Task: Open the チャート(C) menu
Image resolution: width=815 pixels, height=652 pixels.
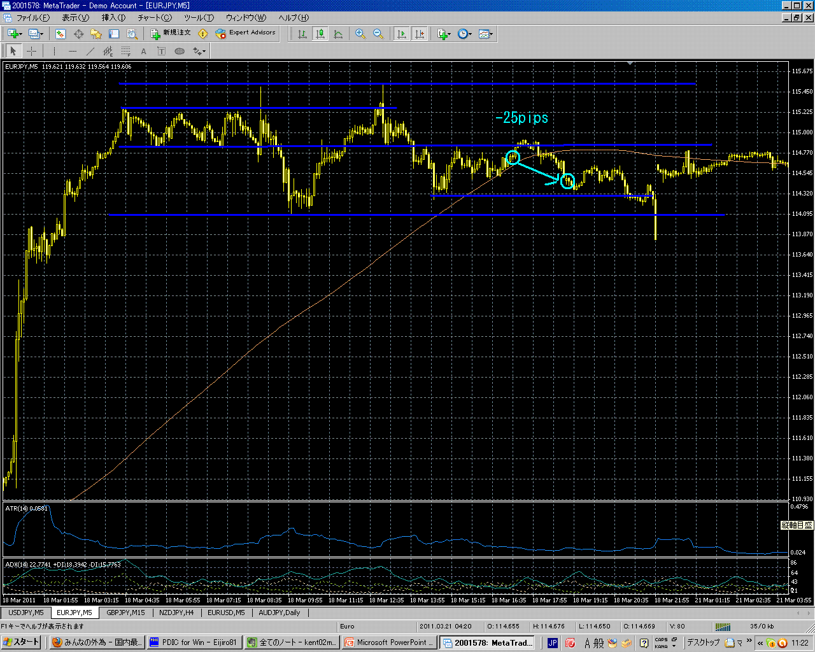Action: click(154, 18)
